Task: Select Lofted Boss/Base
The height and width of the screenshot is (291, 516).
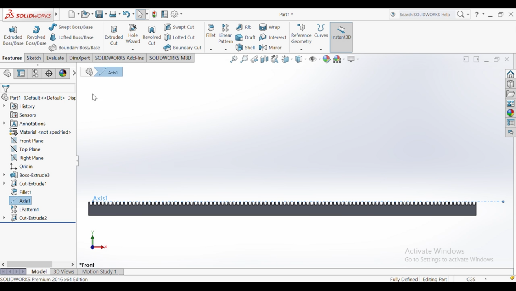Action: [71, 37]
